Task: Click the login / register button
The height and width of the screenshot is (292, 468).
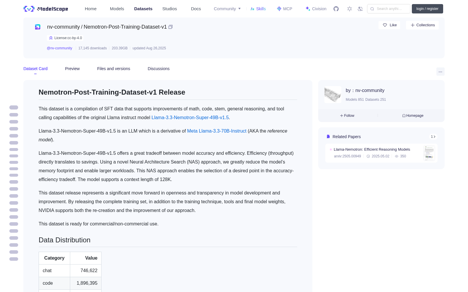Action: point(427,9)
